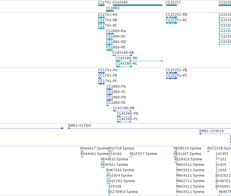The width and height of the screenshot is (231, 196).
Task: Select the CG43386 gene label
Action: (120, 2)
